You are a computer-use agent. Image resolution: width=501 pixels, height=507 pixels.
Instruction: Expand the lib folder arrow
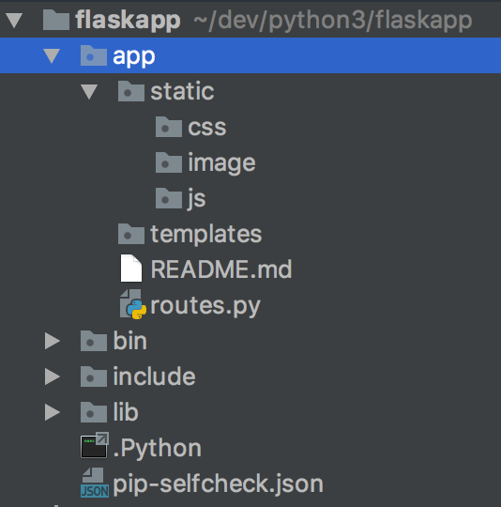coord(53,412)
